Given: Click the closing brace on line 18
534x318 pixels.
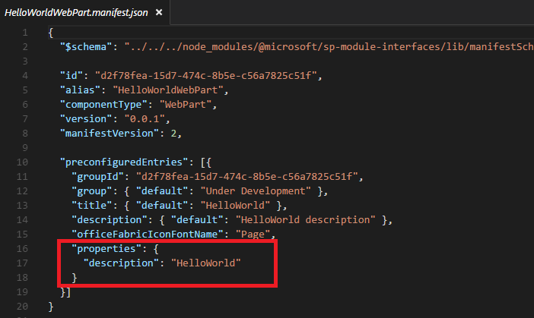Looking at the screenshot, I should (75, 278).
